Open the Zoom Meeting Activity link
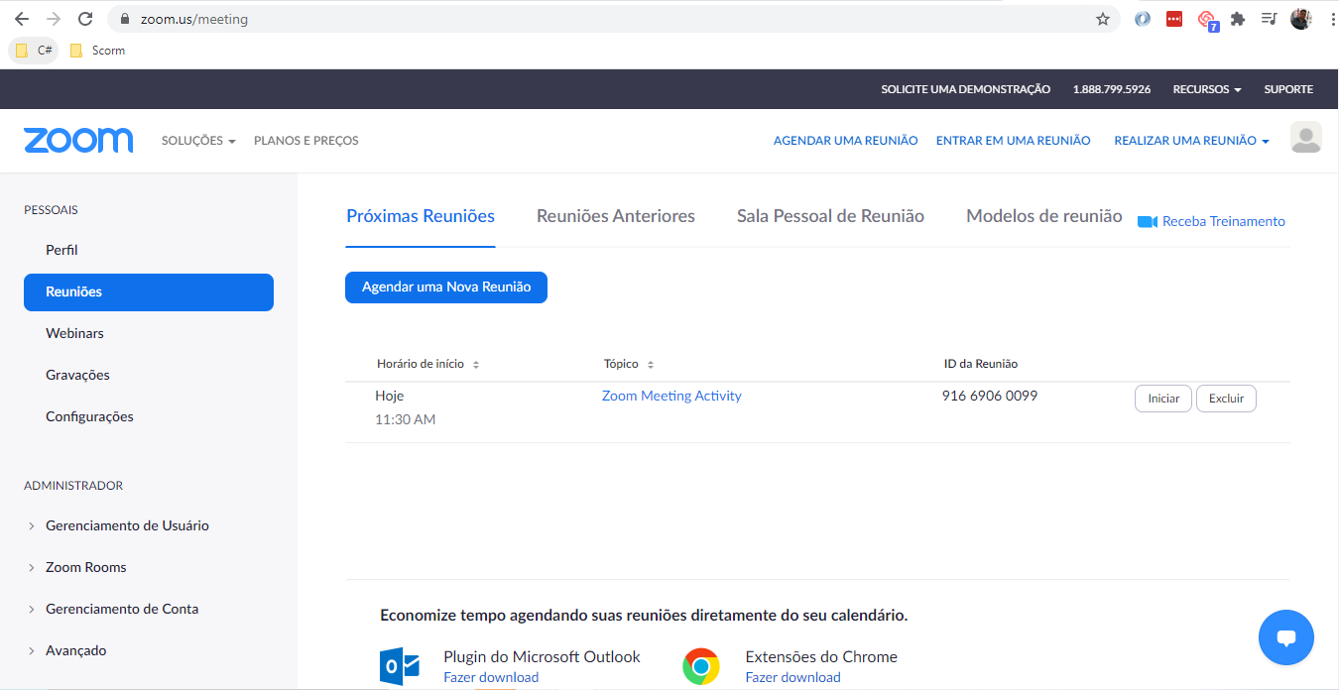 coord(671,396)
